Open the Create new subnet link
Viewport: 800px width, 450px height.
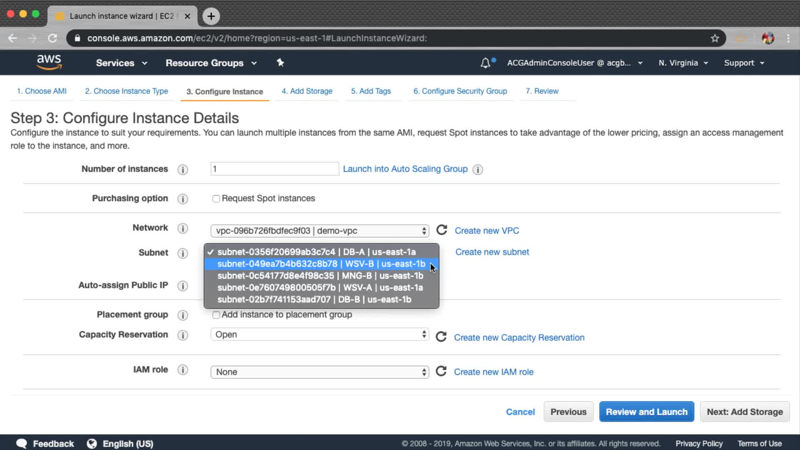[x=492, y=252]
